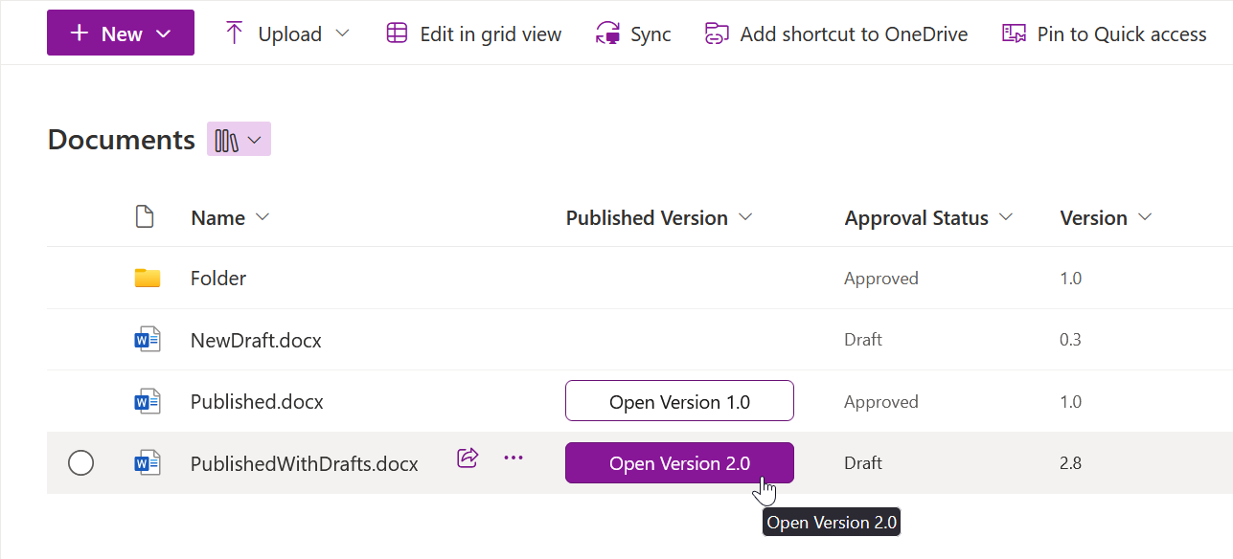Click Draft status in NewDraft.docx row
Viewport: 1233px width, 559px height.
tap(863, 340)
